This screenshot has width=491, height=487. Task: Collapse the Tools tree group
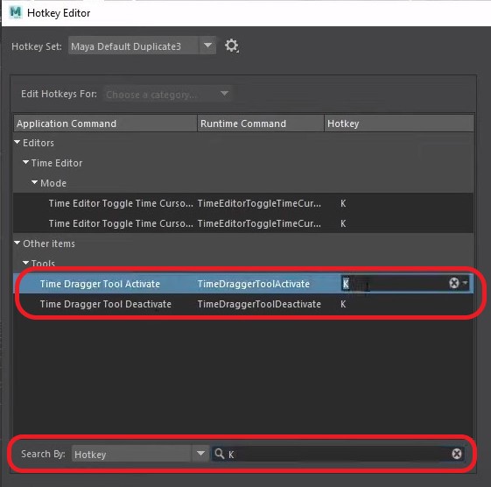click(x=25, y=263)
